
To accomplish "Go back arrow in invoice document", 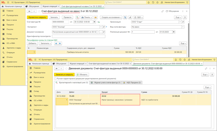I will click(x=29, y=11).
